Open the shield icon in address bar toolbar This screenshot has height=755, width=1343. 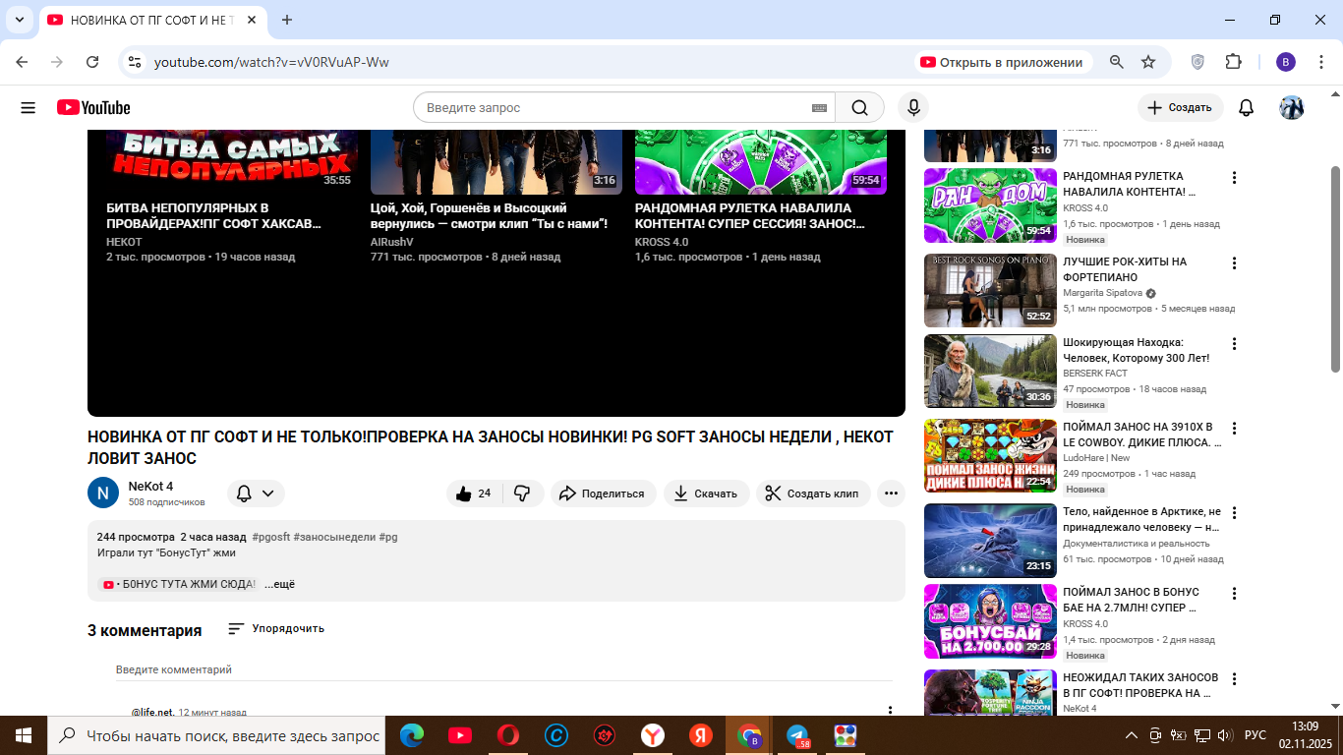click(1197, 62)
